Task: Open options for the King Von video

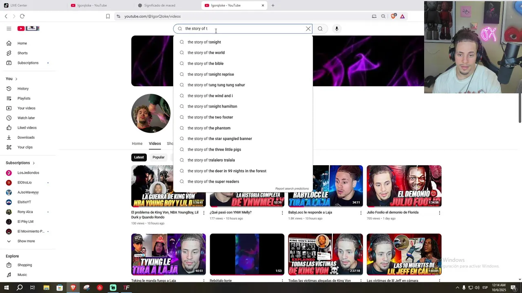Action: click(x=204, y=213)
